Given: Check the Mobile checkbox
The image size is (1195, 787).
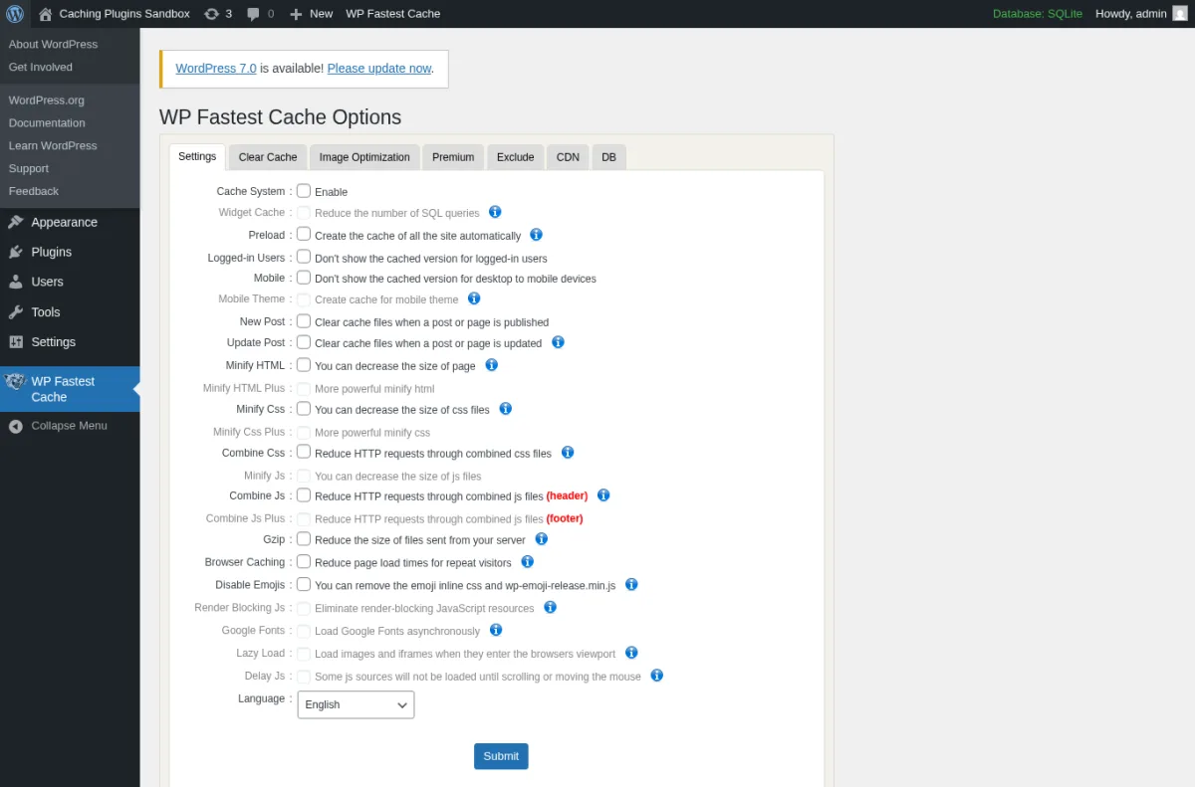Looking at the screenshot, I should pyautogui.click(x=304, y=278).
